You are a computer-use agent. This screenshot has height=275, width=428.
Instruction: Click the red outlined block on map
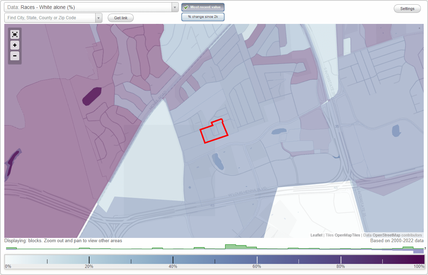coord(214,131)
